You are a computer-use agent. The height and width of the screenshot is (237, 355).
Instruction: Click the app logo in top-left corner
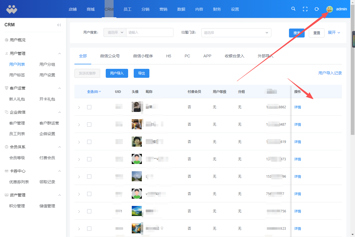tap(12, 9)
